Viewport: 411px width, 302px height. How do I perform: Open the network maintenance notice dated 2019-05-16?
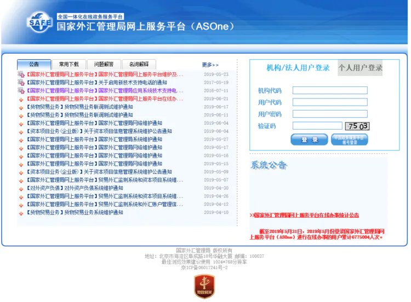[94, 156]
